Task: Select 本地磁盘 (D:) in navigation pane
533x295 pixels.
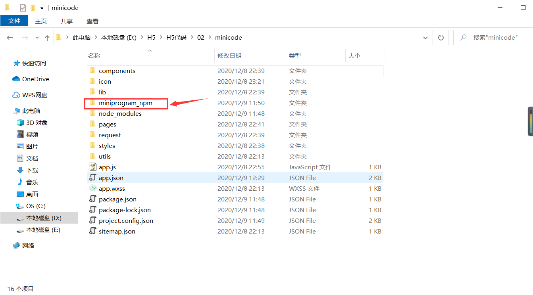Action: tap(39, 218)
